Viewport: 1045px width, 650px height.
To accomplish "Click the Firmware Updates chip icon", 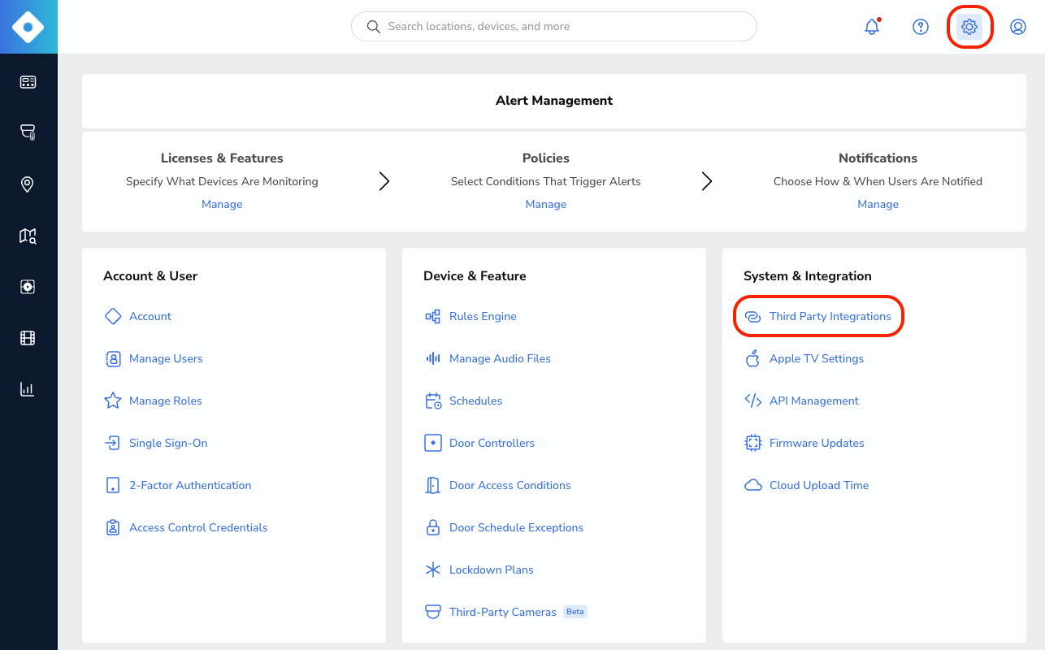I will click(753, 443).
